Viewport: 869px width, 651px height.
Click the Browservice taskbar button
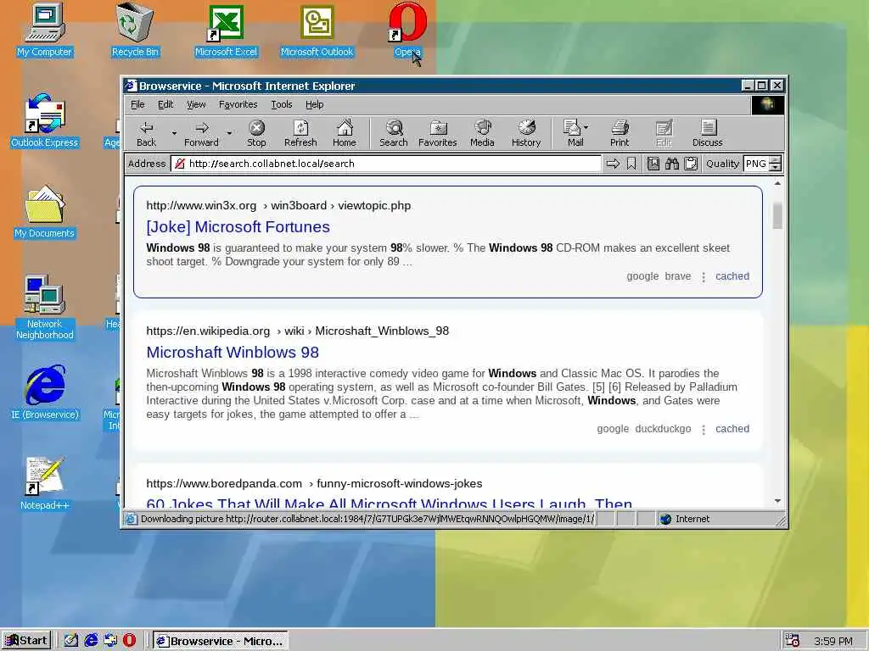[220, 641]
